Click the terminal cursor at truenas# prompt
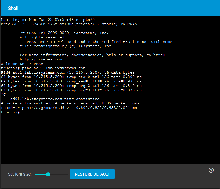 (23, 112)
